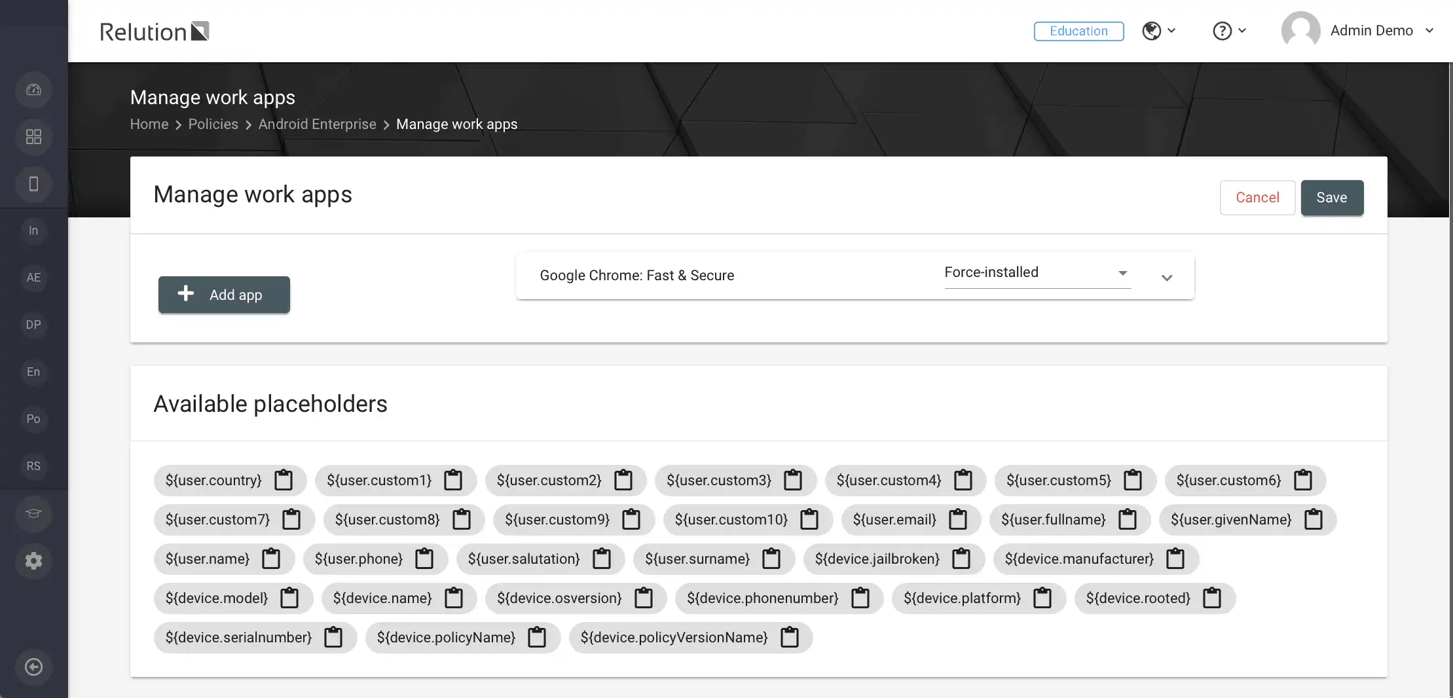Open the DP sidebar menu item
The image size is (1453, 698).
33,325
